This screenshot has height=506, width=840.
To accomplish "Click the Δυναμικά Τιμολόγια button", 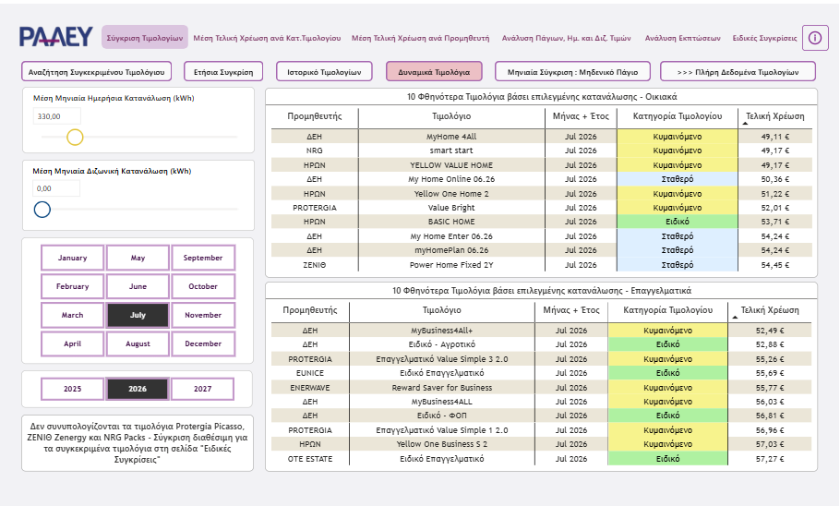I will (x=434, y=72).
